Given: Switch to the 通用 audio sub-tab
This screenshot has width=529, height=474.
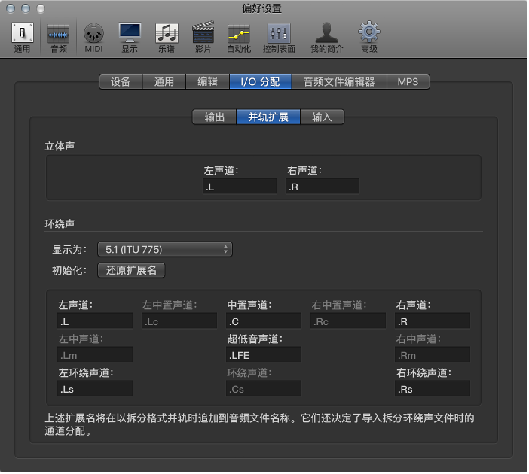Looking at the screenshot, I should pyautogui.click(x=164, y=82).
